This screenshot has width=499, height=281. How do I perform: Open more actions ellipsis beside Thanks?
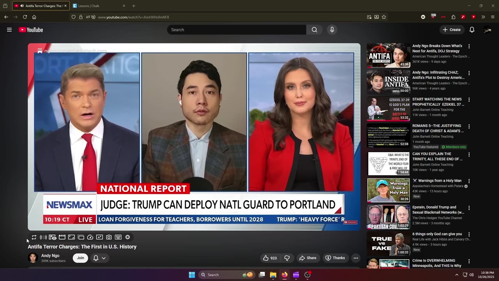[x=356, y=258]
